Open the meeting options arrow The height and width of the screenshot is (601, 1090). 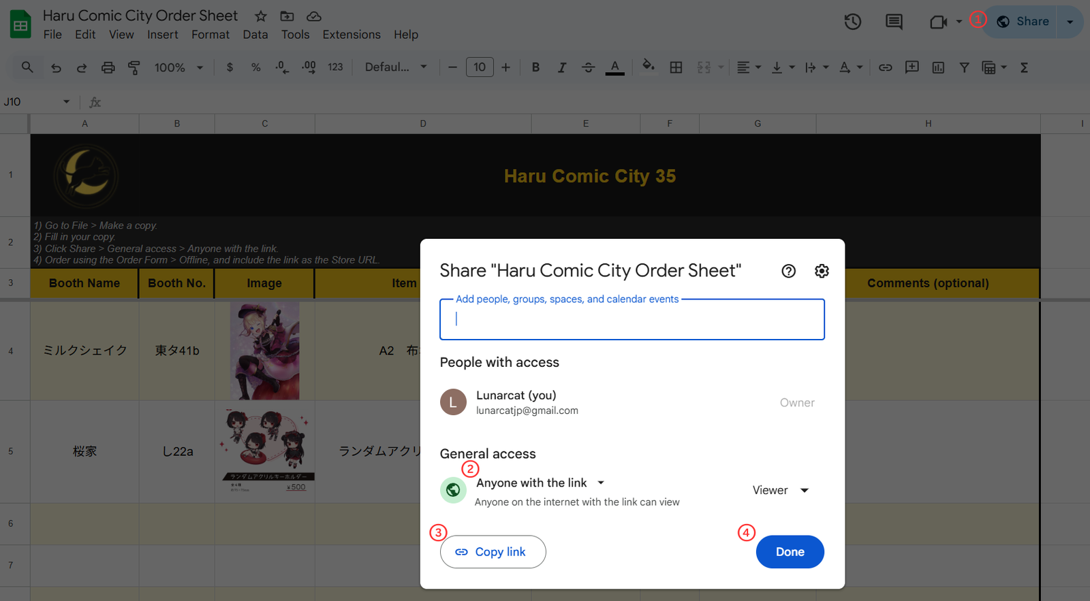point(959,22)
